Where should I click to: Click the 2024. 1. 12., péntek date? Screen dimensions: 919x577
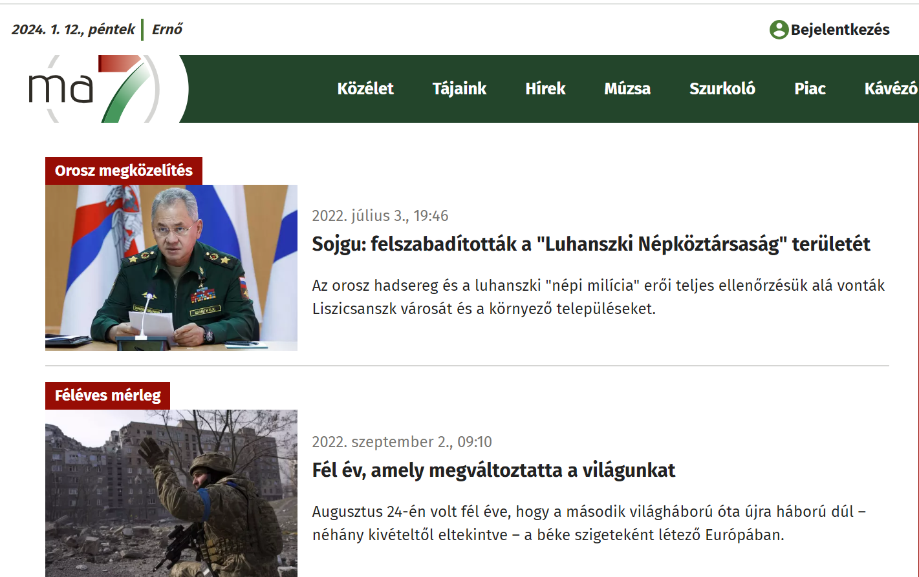point(73,30)
